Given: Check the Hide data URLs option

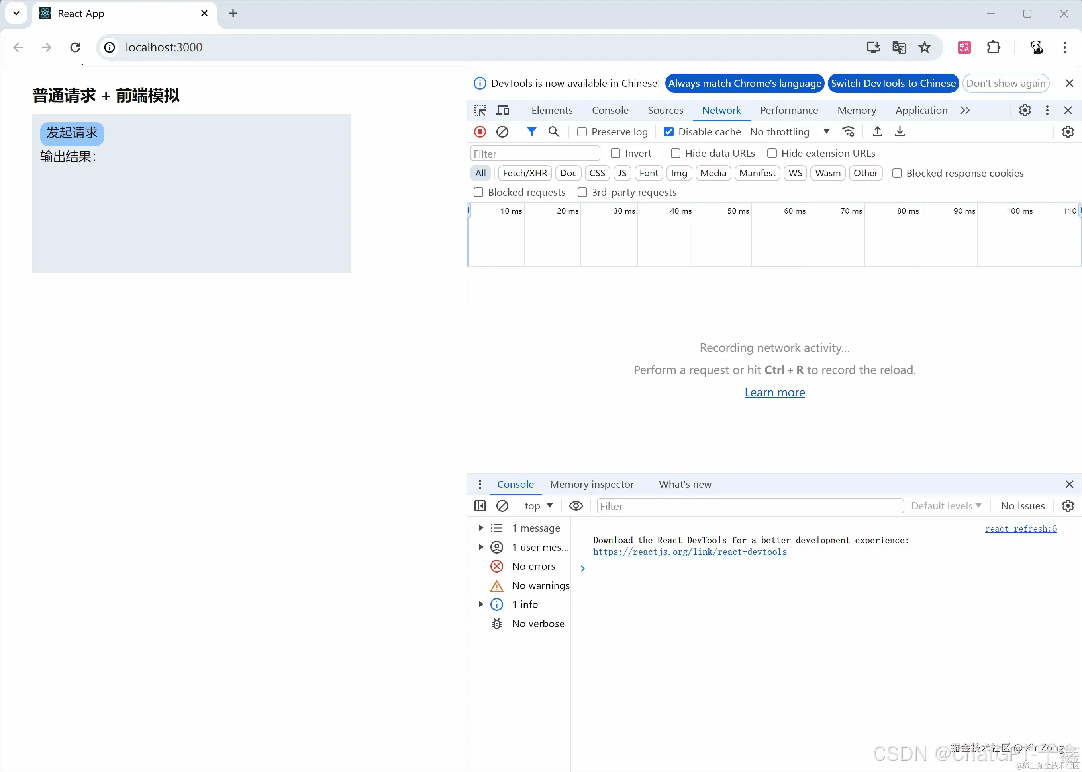Looking at the screenshot, I should (675, 153).
